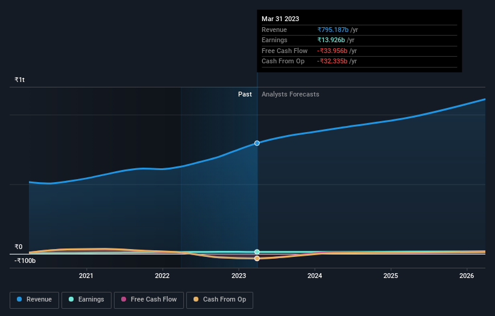Screen dimensions: 495x316
Task: Click the ₹0 y-axis label
Action: pos(19,247)
